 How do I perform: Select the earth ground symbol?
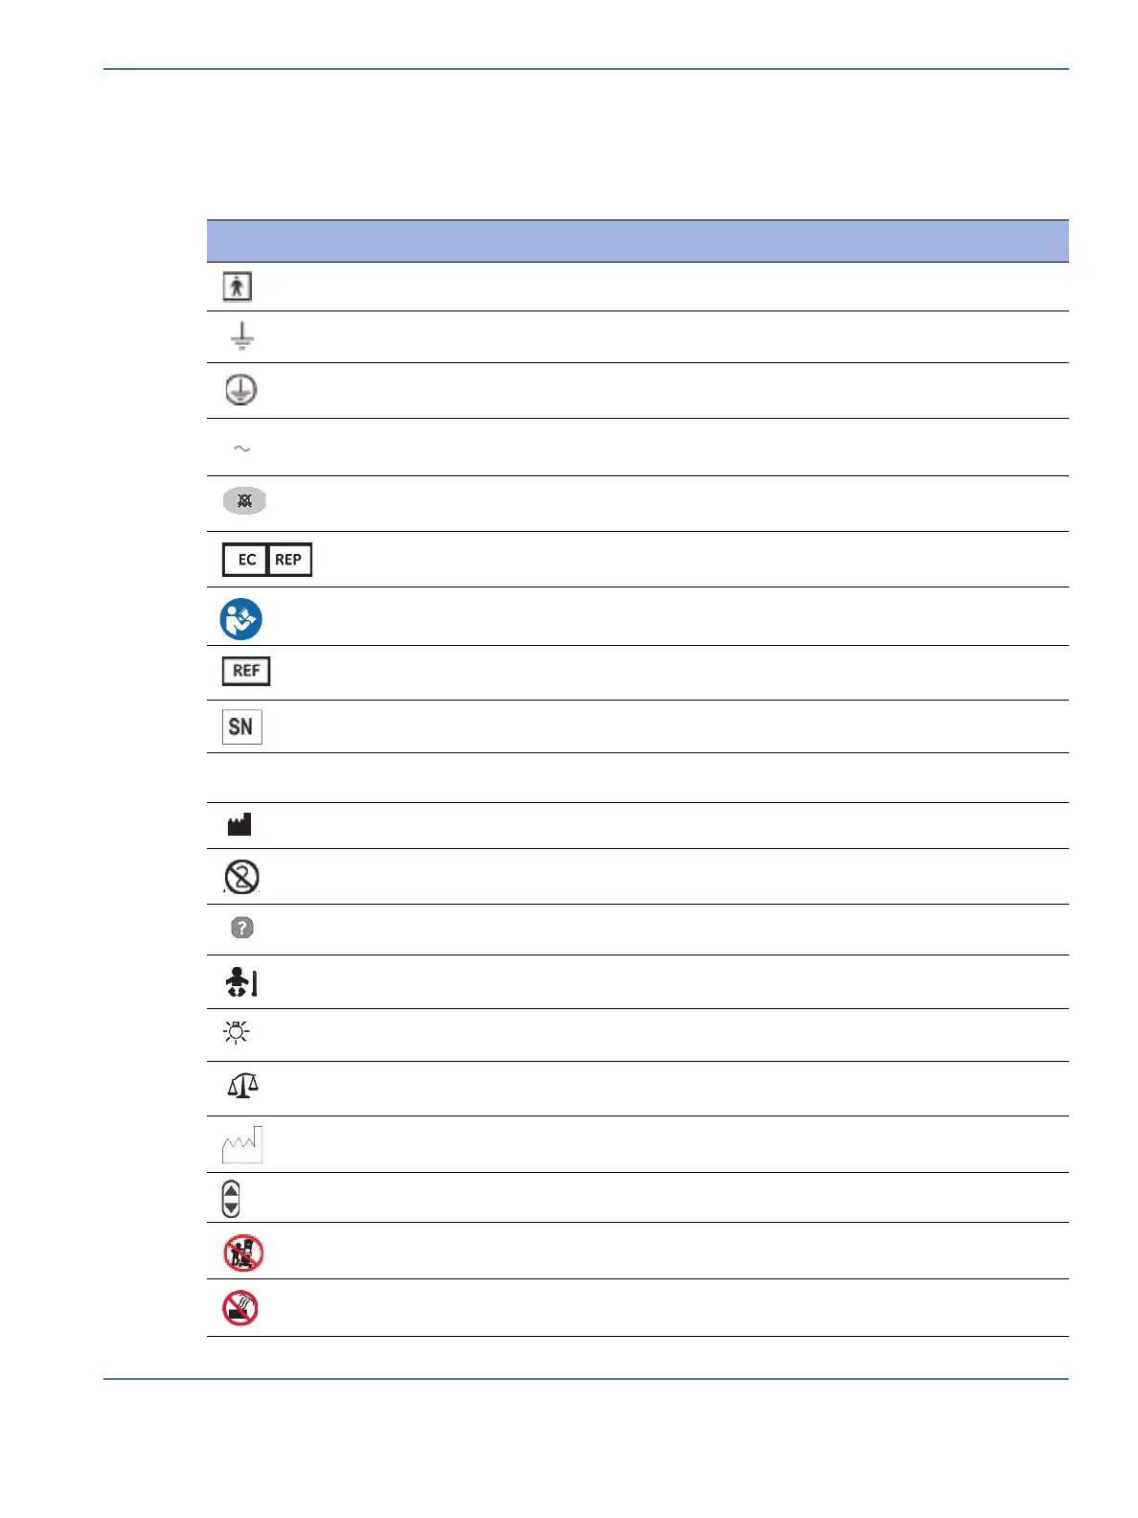pos(242,336)
